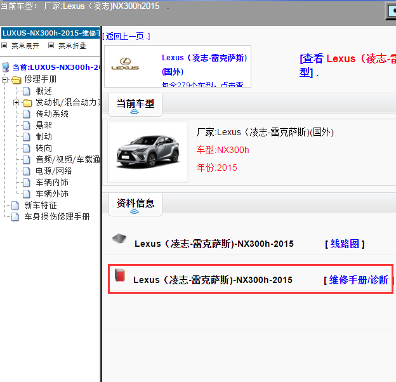Image resolution: width=396 pixels, height=382 pixels.
Task: Select 发动机/混合动力 tree label
Action: 68,103
